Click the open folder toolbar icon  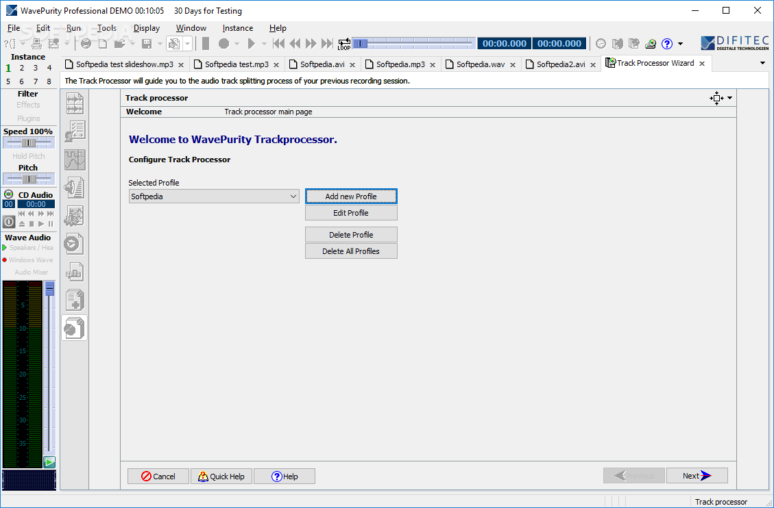coord(119,44)
